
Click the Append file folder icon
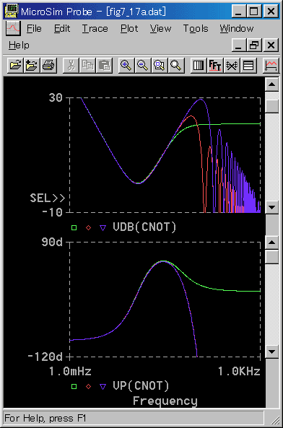[32, 66]
